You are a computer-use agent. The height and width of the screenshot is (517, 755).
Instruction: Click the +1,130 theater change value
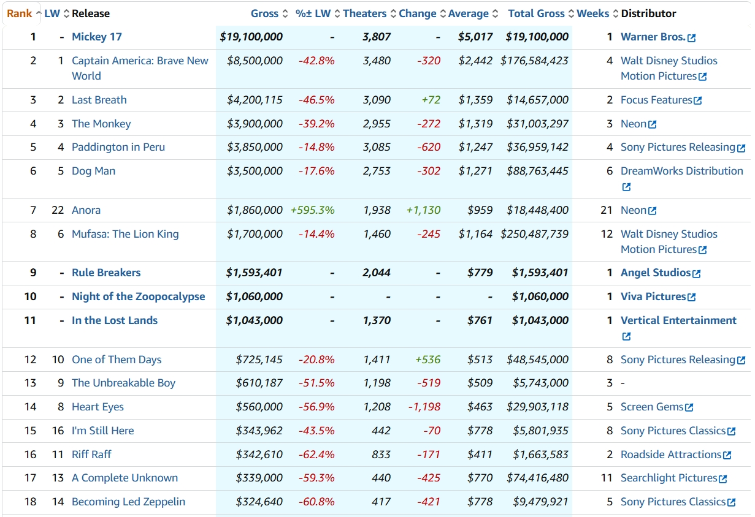[424, 210]
